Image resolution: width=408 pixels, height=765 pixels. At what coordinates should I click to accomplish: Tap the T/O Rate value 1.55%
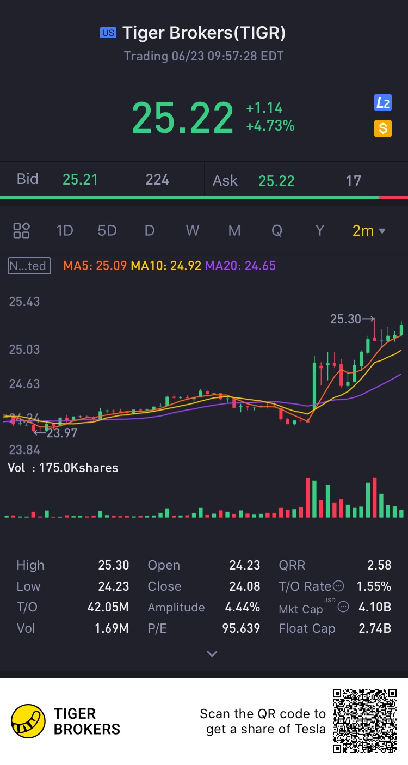pyautogui.click(x=374, y=586)
